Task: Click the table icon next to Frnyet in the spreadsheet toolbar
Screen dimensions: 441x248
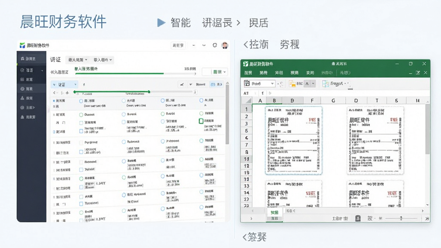Action: tap(326, 84)
